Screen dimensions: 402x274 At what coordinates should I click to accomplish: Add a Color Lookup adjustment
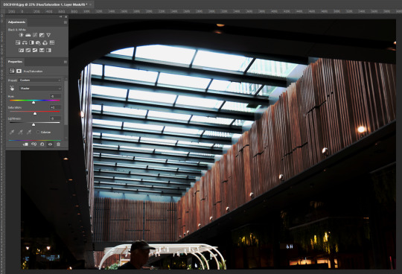[x=52, y=42]
